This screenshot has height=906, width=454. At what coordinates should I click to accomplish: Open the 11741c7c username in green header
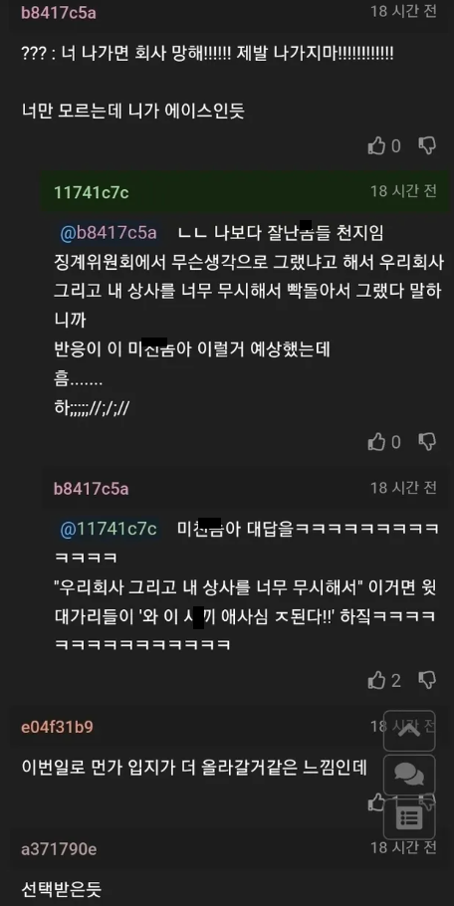click(x=92, y=192)
